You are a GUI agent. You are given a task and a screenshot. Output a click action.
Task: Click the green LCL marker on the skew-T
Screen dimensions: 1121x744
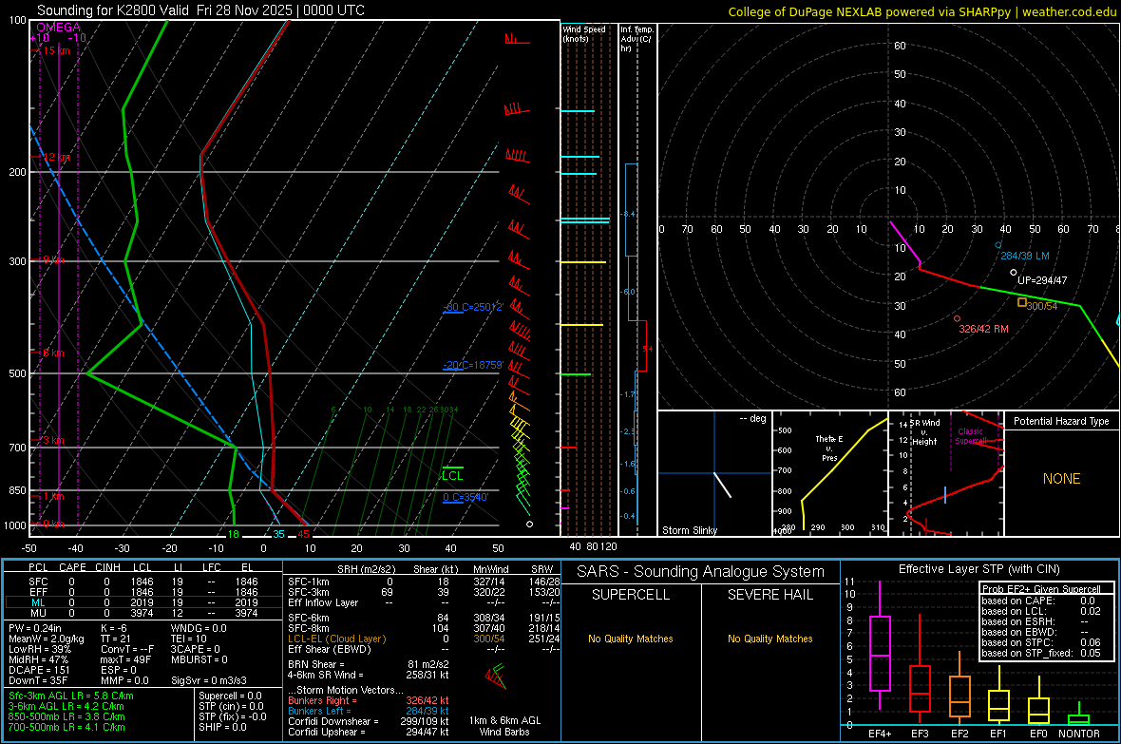point(452,473)
